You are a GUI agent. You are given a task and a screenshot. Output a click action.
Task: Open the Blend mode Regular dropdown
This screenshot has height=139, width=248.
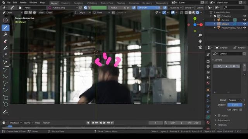click(235, 100)
